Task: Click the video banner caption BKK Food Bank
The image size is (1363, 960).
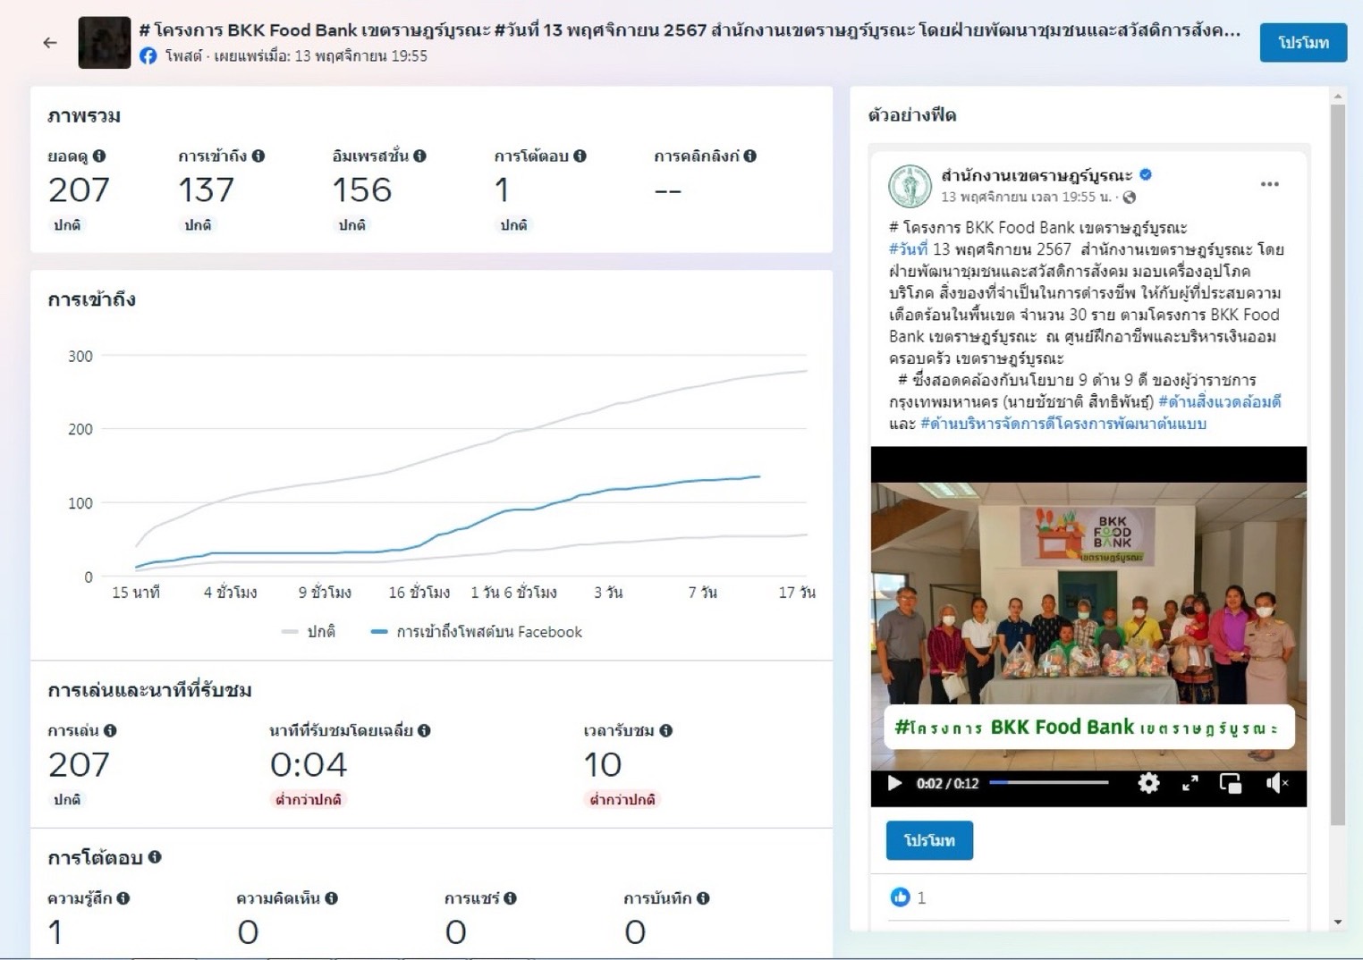Action: (1088, 728)
